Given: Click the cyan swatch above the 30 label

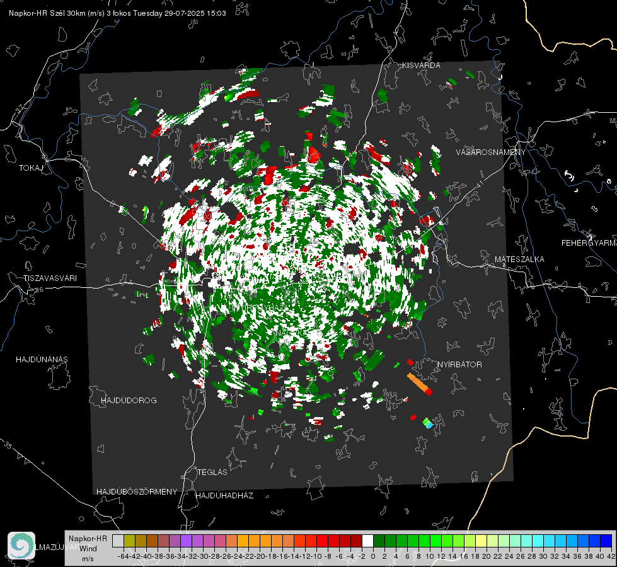Looking at the screenshot, I should 550,541.
